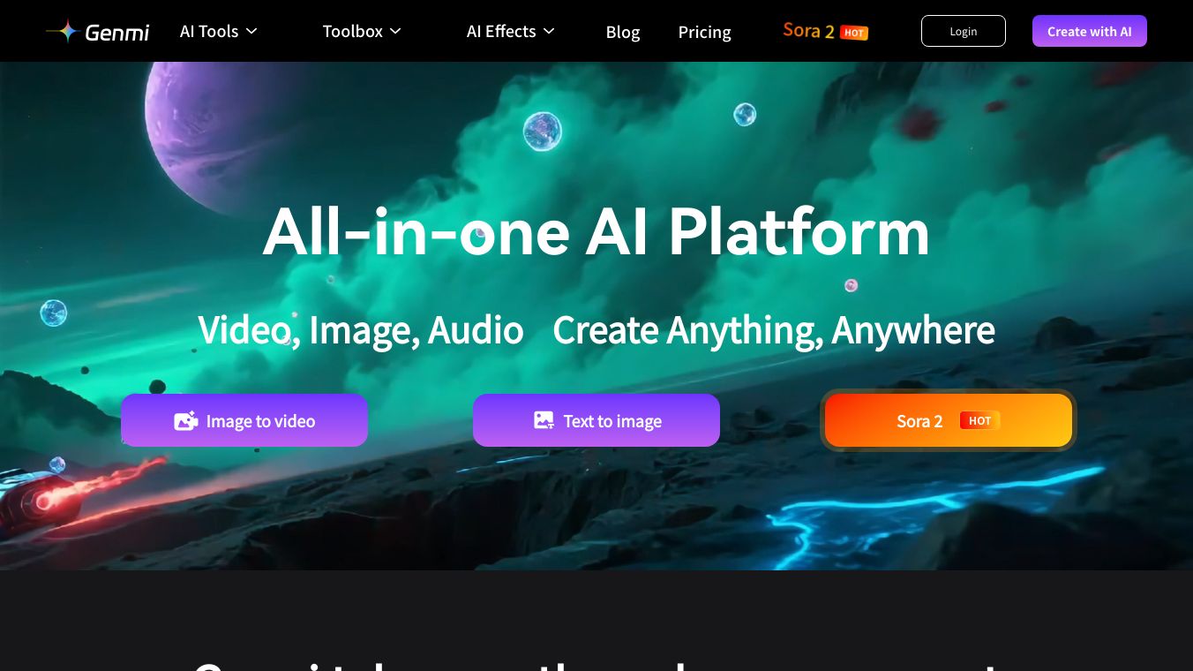Click the picture icon on Text to image

tap(544, 420)
